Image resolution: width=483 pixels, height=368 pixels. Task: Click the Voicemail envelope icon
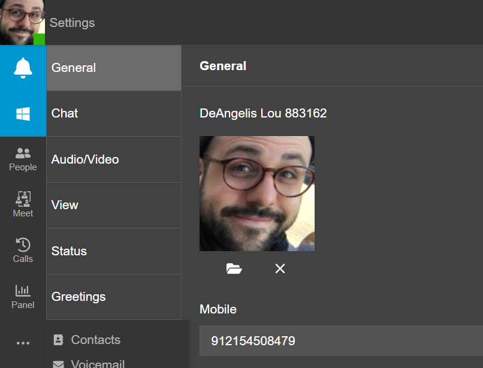click(59, 364)
